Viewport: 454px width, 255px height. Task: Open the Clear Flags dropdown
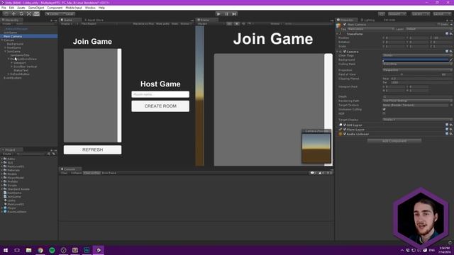[417, 55]
